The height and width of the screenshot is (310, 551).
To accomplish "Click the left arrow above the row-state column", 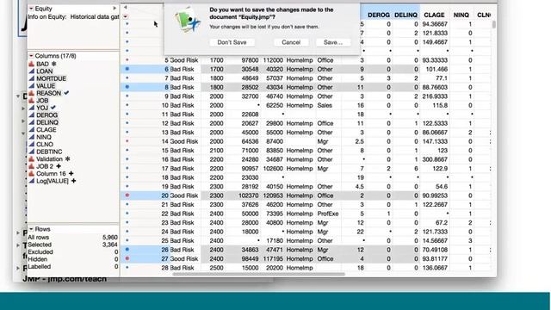I will tap(126, 8).
